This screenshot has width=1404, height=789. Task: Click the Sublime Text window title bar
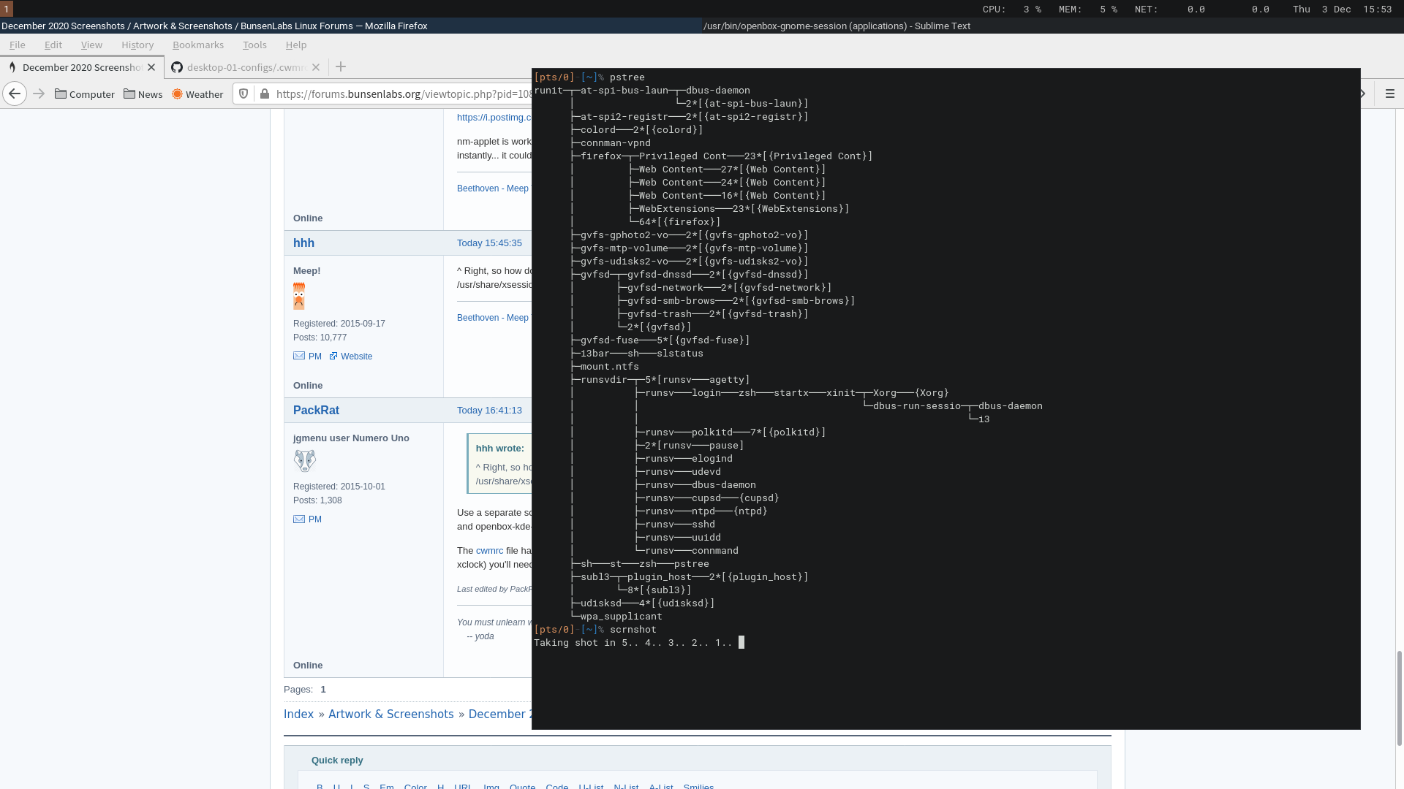click(1053, 26)
